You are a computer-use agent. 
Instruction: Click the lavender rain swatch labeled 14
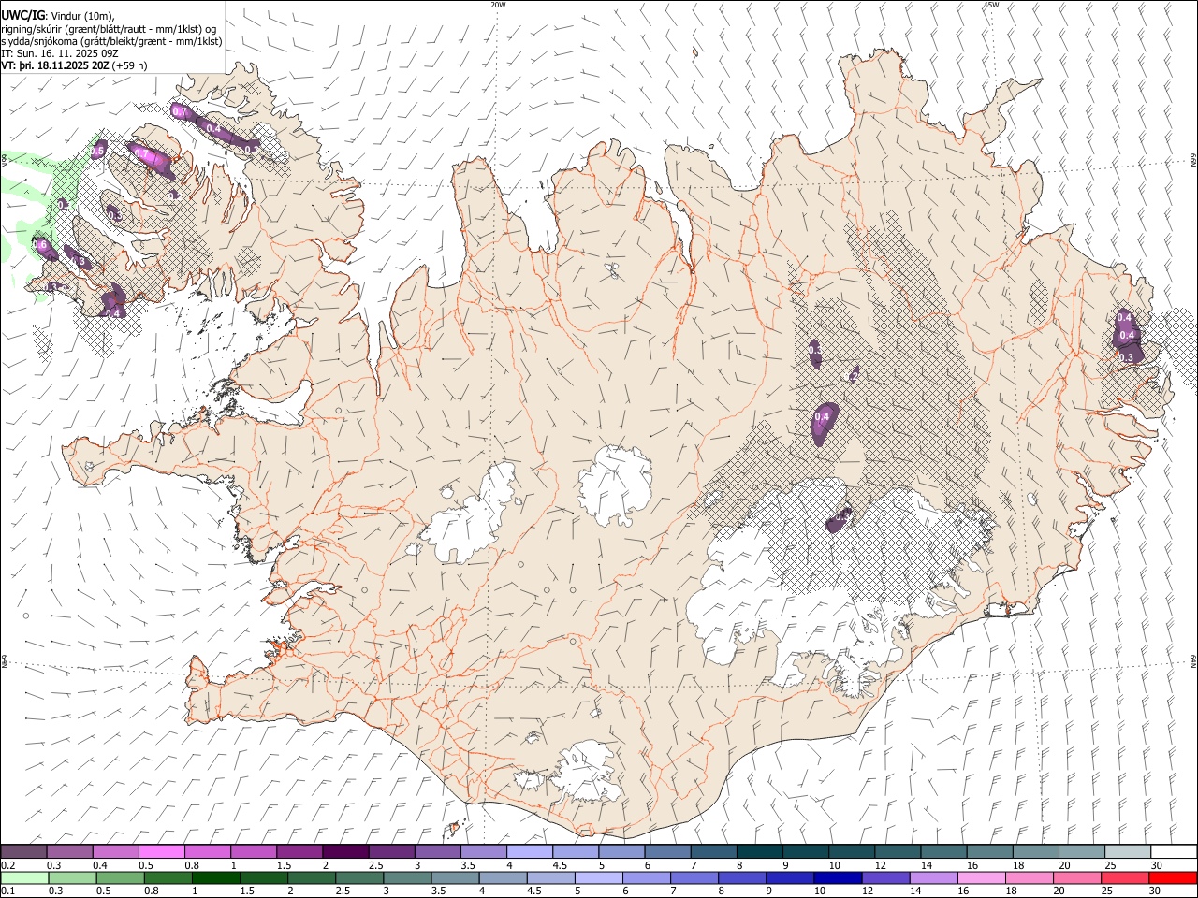coord(934,877)
